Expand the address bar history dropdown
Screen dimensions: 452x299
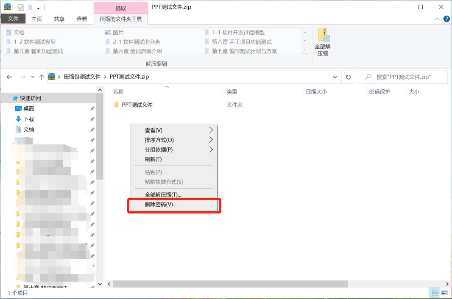tap(335, 77)
